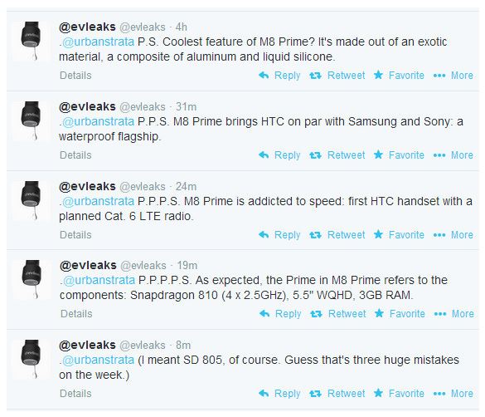Reply to the SD 805 correction tweet

pos(279,394)
